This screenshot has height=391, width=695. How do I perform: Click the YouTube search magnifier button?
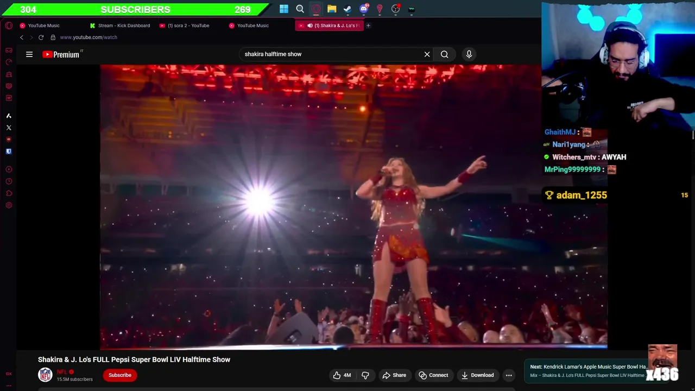tap(445, 54)
